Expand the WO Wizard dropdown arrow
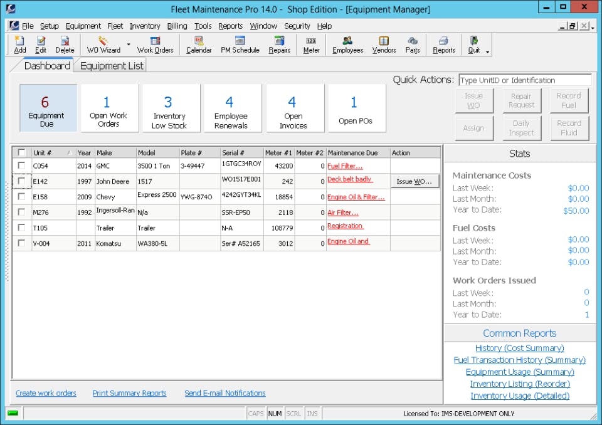The height and width of the screenshot is (425, 602). (x=127, y=44)
